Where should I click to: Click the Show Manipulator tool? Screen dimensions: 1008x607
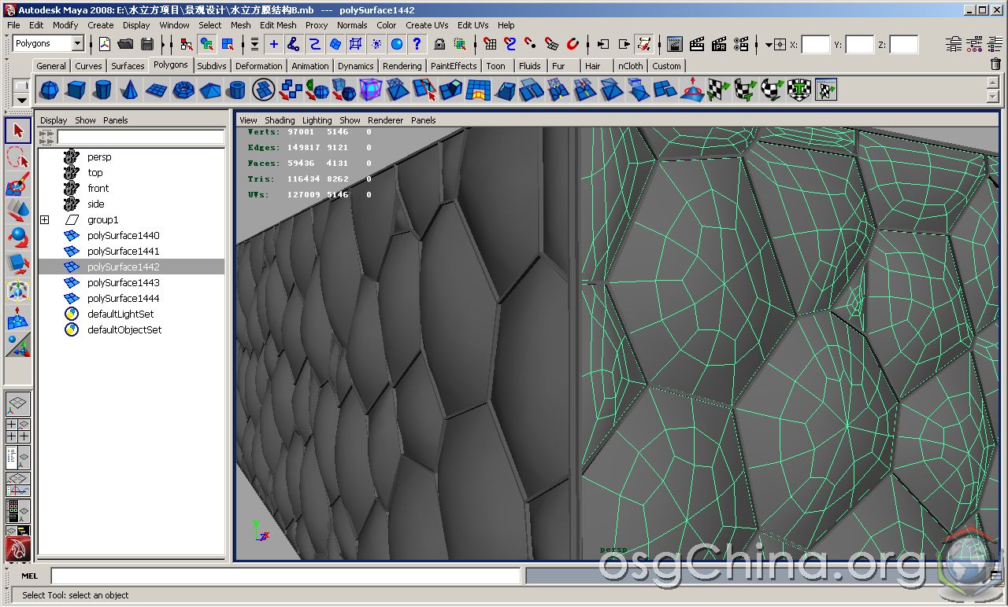pyautogui.click(x=18, y=344)
